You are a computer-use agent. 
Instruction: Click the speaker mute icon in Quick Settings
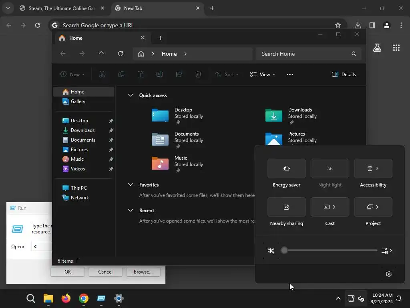(x=271, y=251)
